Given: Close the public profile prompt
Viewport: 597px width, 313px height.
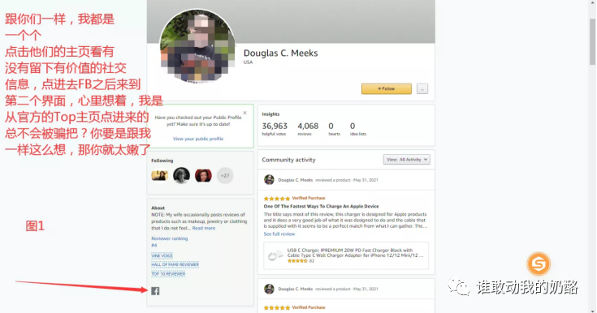Looking at the screenshot, I should 244,113.
